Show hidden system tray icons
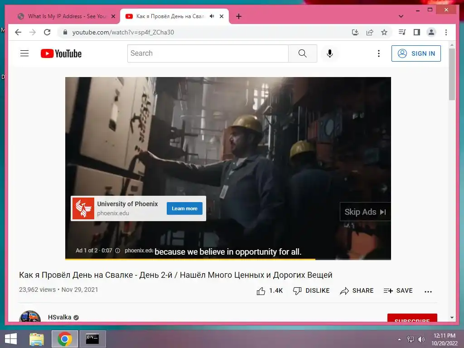The height and width of the screenshot is (348, 464). (x=400, y=339)
